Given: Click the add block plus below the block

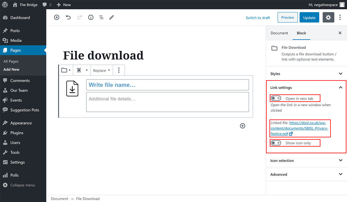Looking at the screenshot, I should 243,126.
